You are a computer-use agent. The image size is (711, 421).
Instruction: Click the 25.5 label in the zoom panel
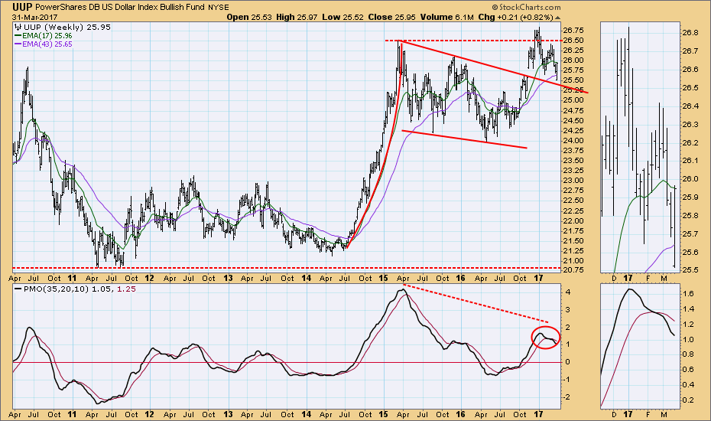(x=690, y=270)
